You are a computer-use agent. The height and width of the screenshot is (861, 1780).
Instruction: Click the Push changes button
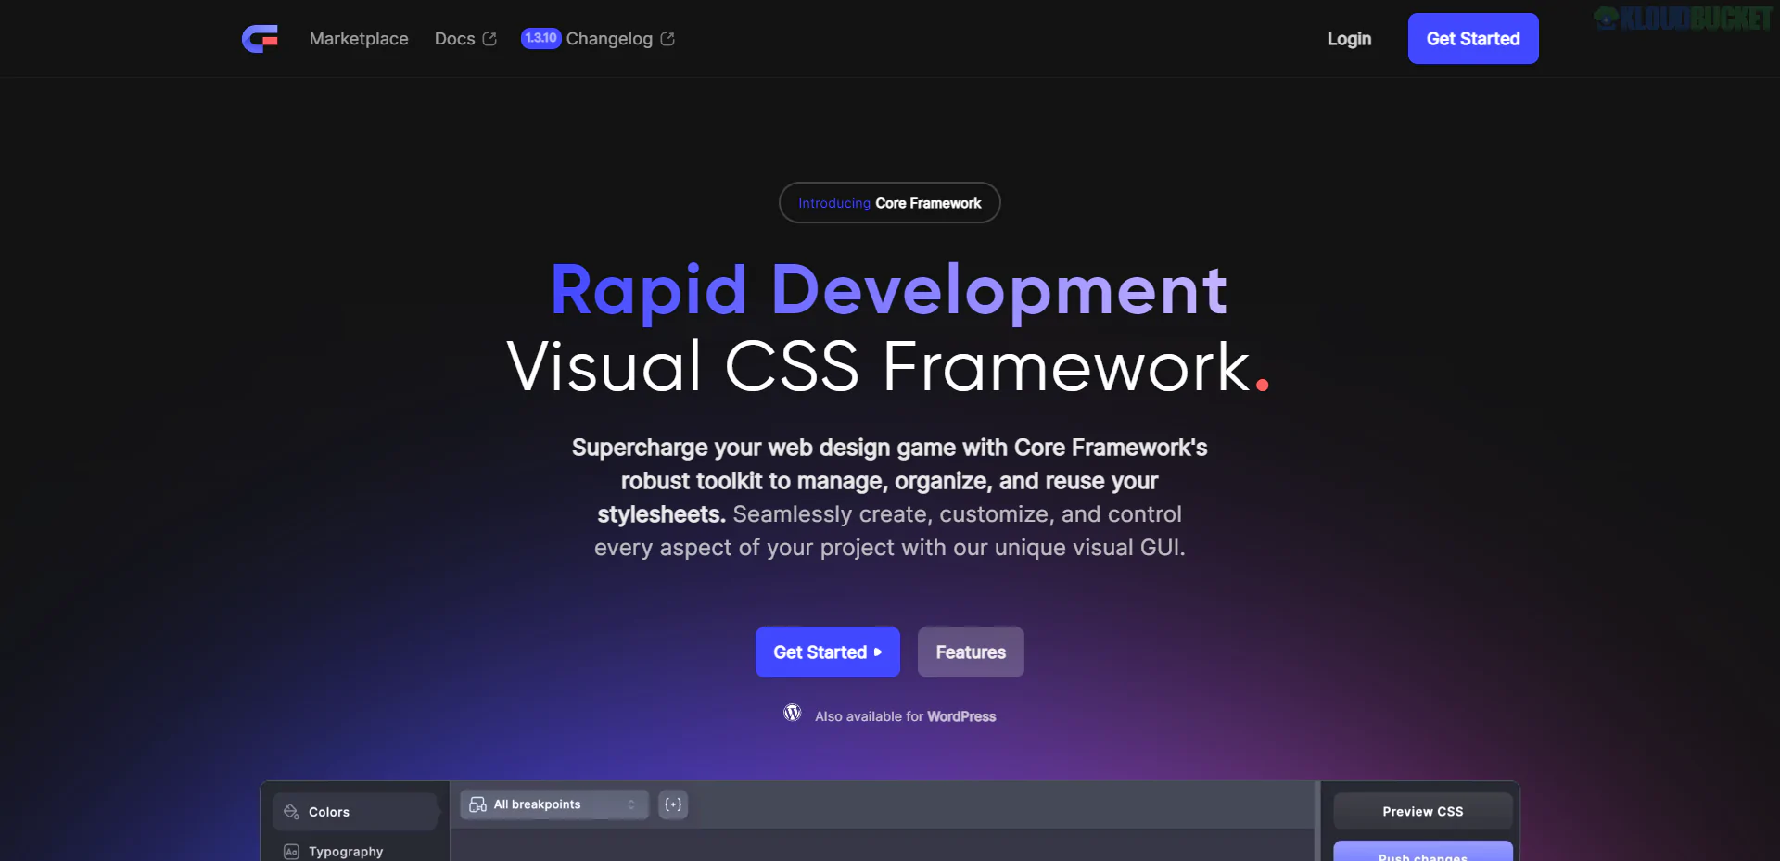coord(1422,855)
